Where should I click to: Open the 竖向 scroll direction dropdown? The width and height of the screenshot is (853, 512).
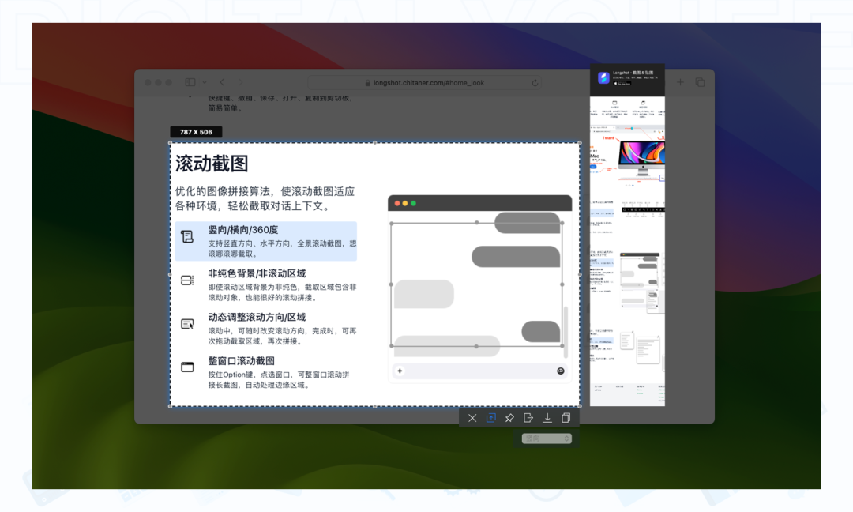pyautogui.click(x=547, y=439)
